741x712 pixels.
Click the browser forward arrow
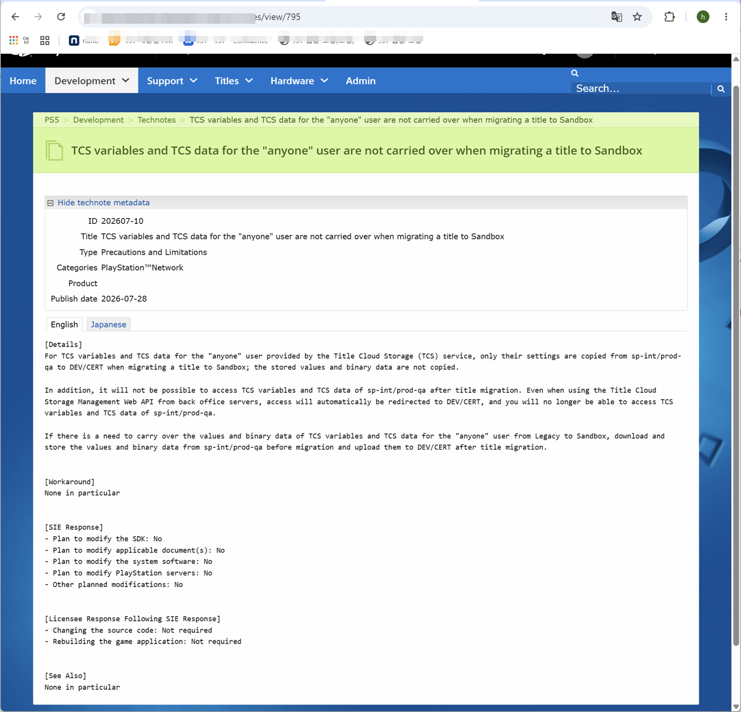tap(38, 17)
